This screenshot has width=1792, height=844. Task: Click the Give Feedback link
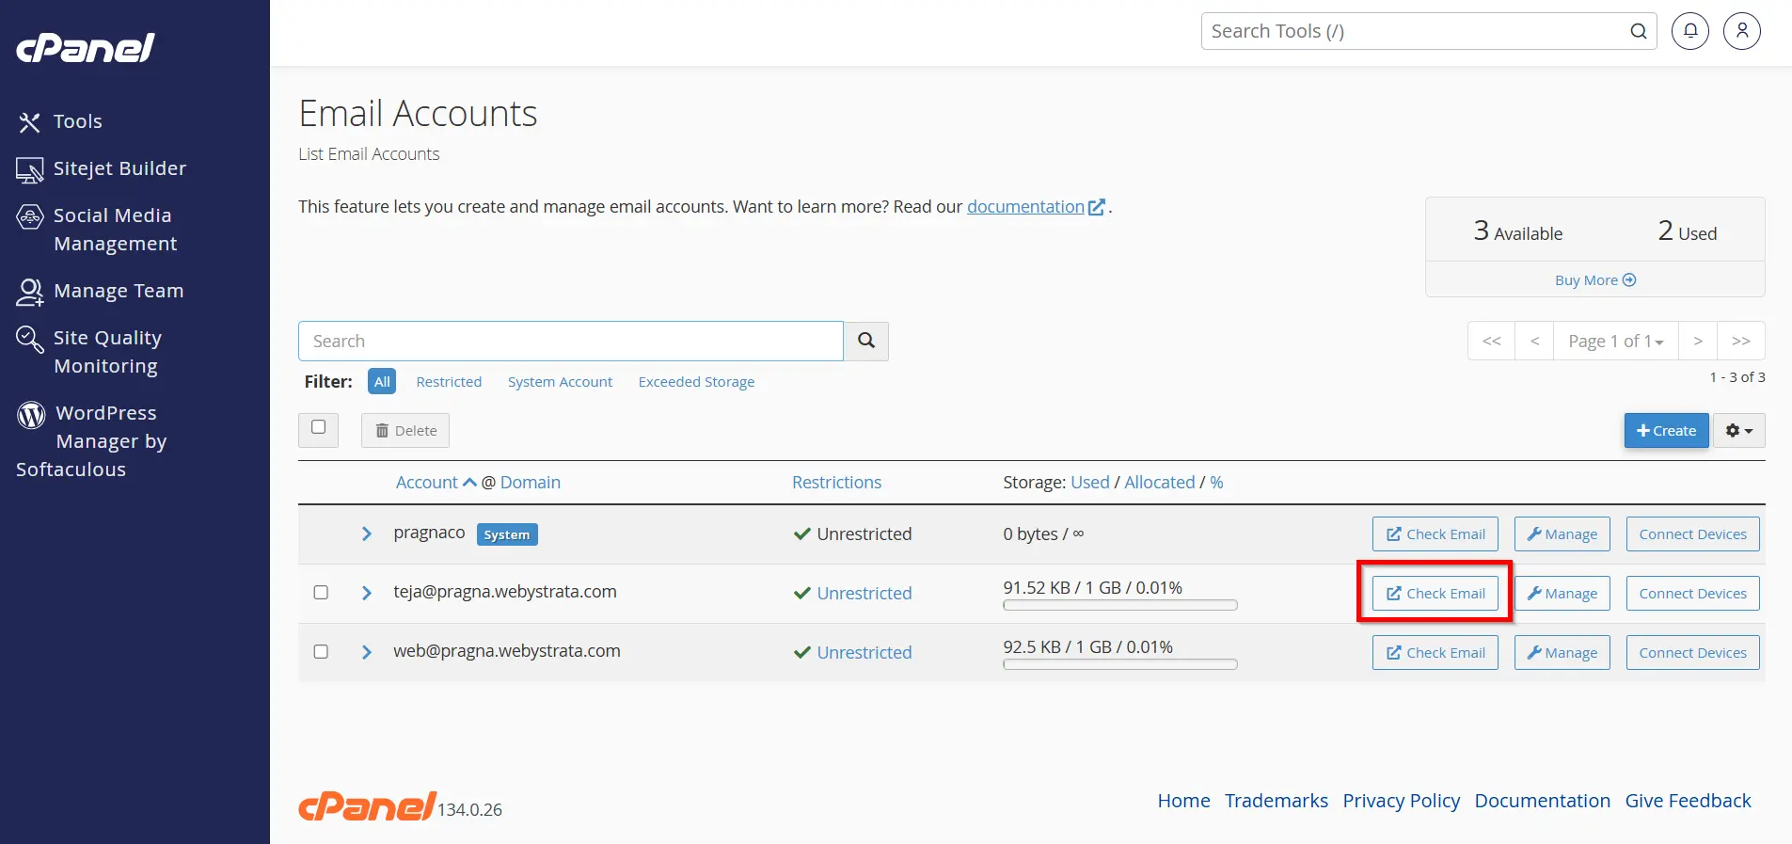coord(1689,801)
